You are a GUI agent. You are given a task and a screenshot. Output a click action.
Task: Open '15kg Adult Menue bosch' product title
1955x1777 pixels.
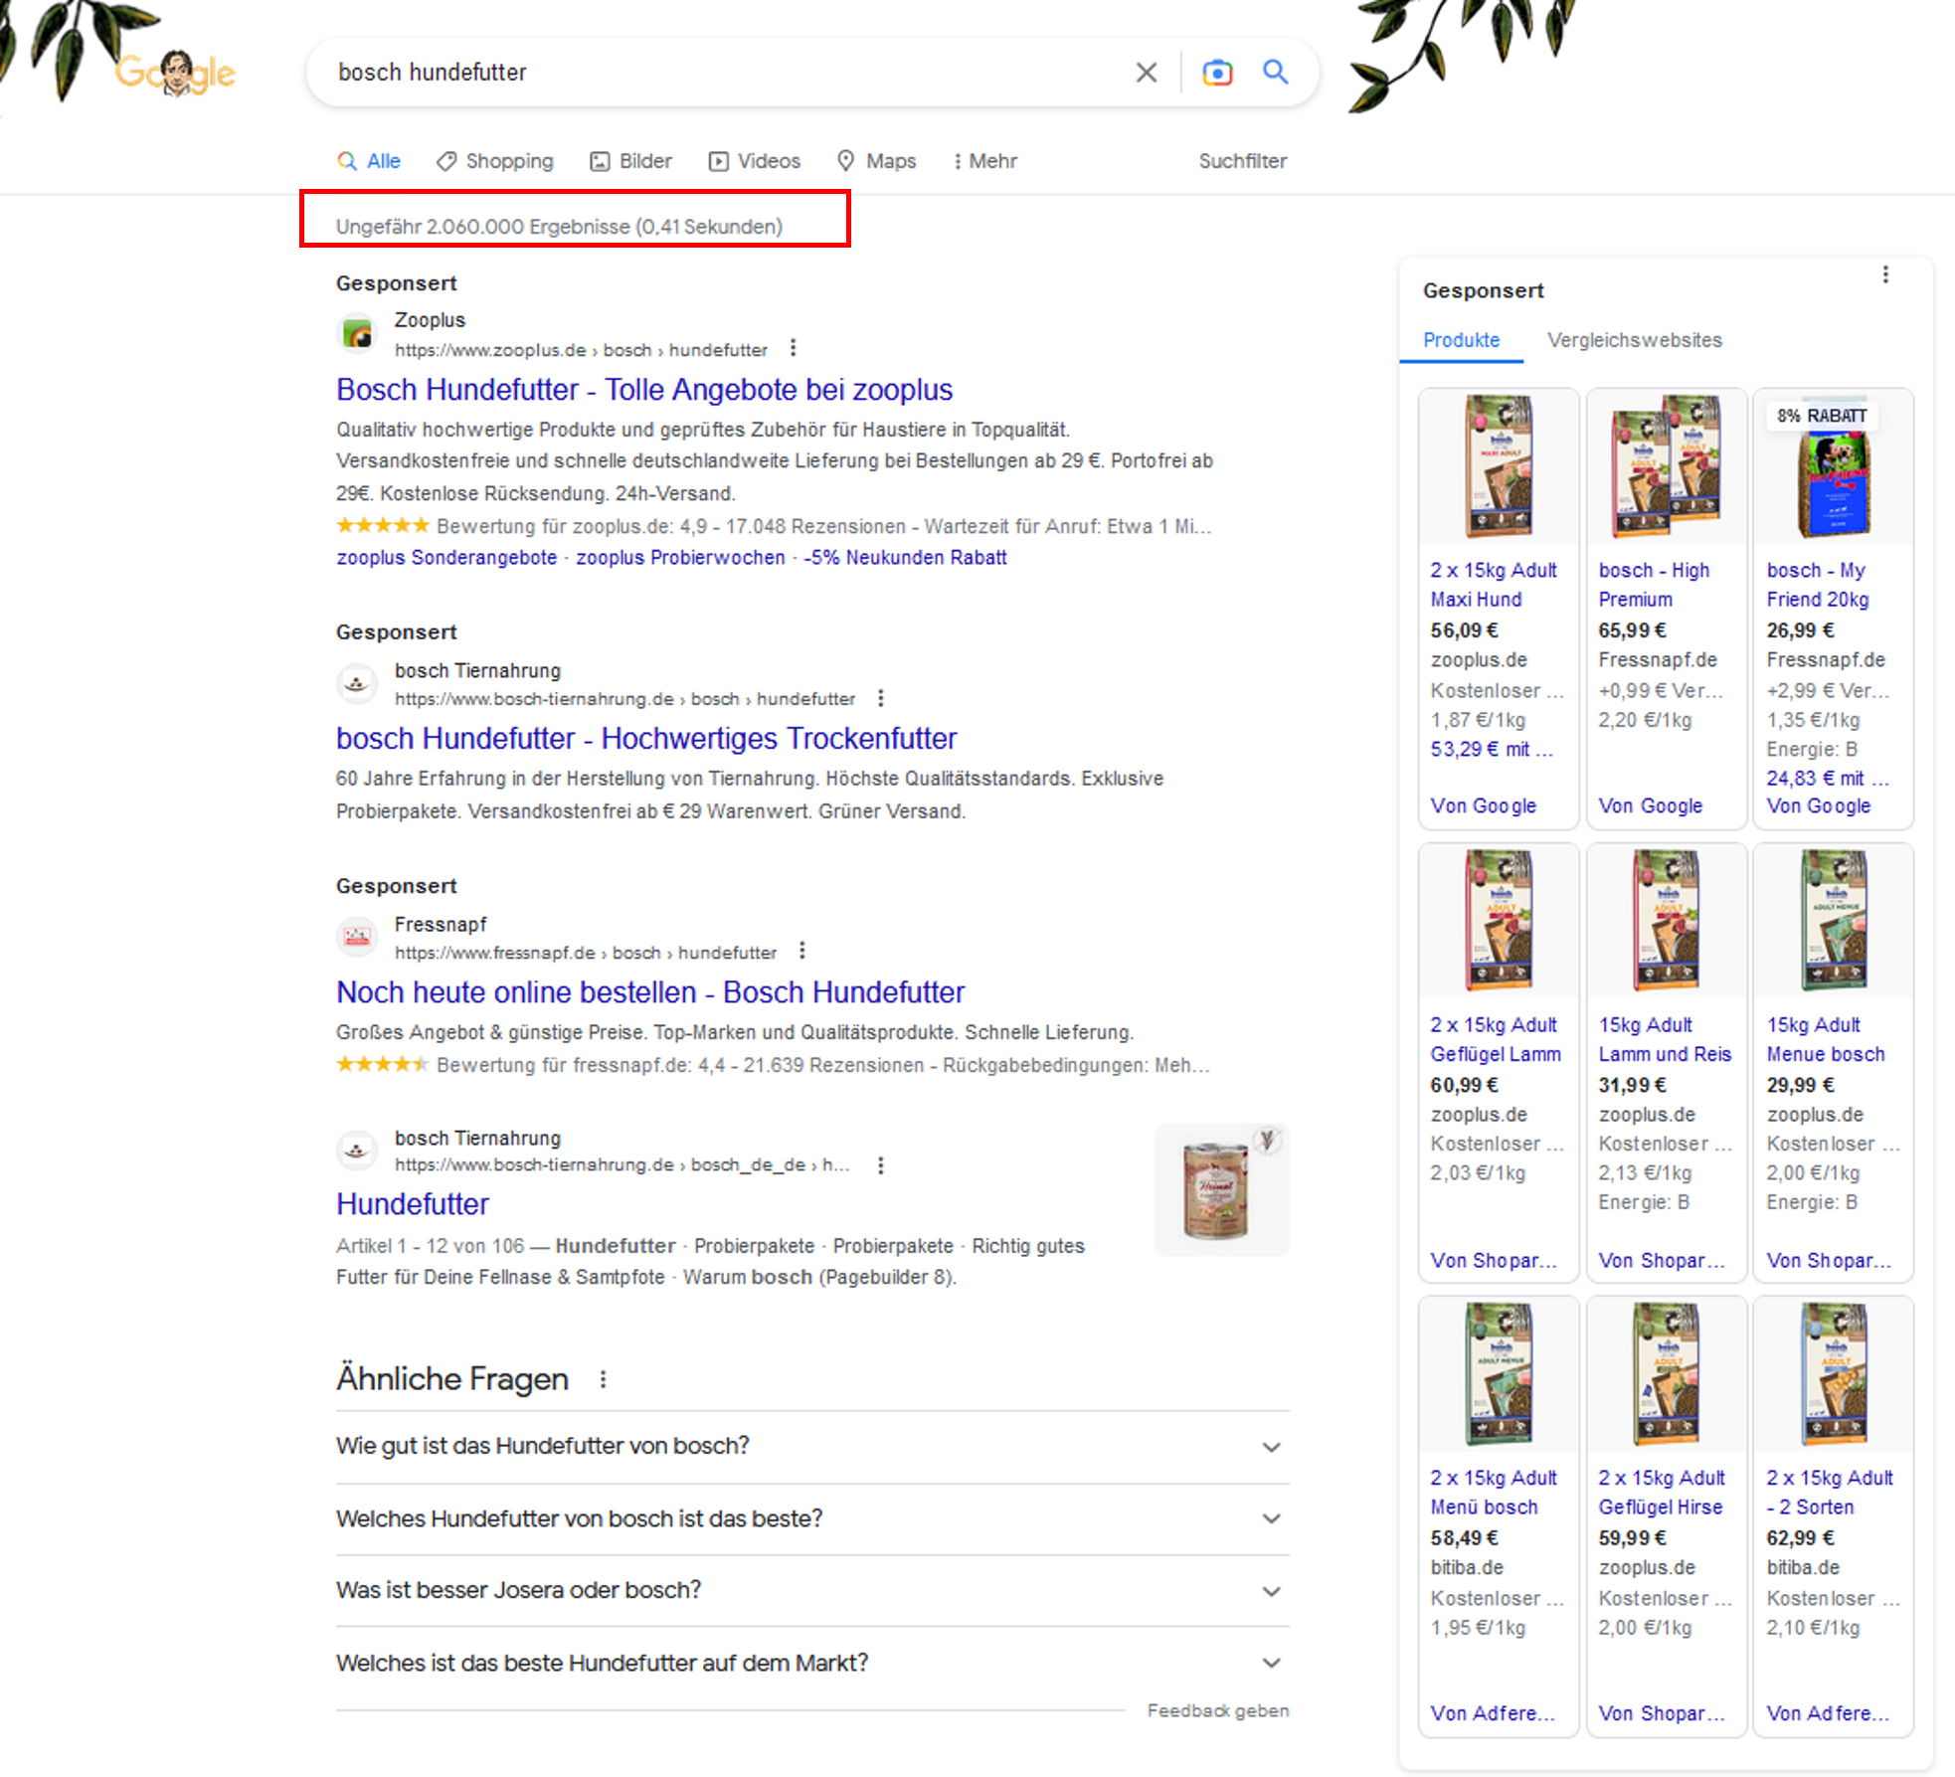1825,1039
